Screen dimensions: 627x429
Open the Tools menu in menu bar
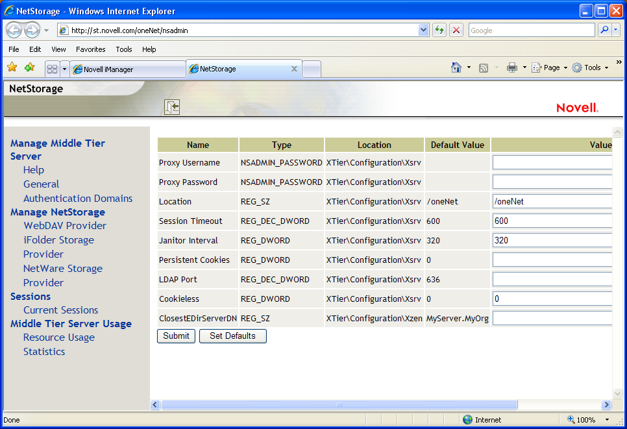[123, 49]
